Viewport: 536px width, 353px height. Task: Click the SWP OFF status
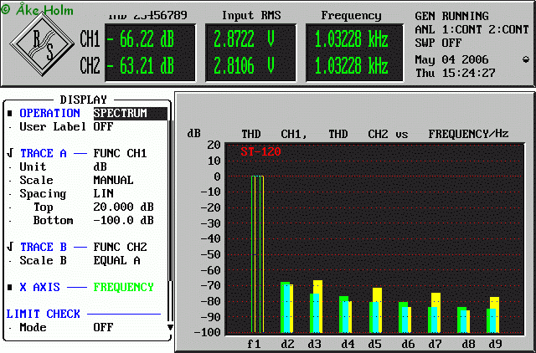pos(438,43)
